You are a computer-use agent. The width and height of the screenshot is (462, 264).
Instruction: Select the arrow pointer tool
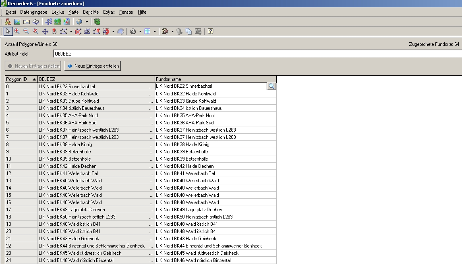click(x=8, y=31)
